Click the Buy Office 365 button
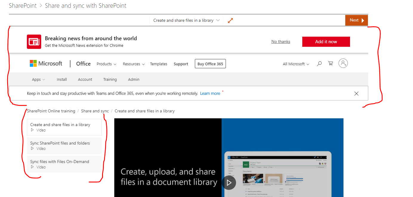 [210, 63]
